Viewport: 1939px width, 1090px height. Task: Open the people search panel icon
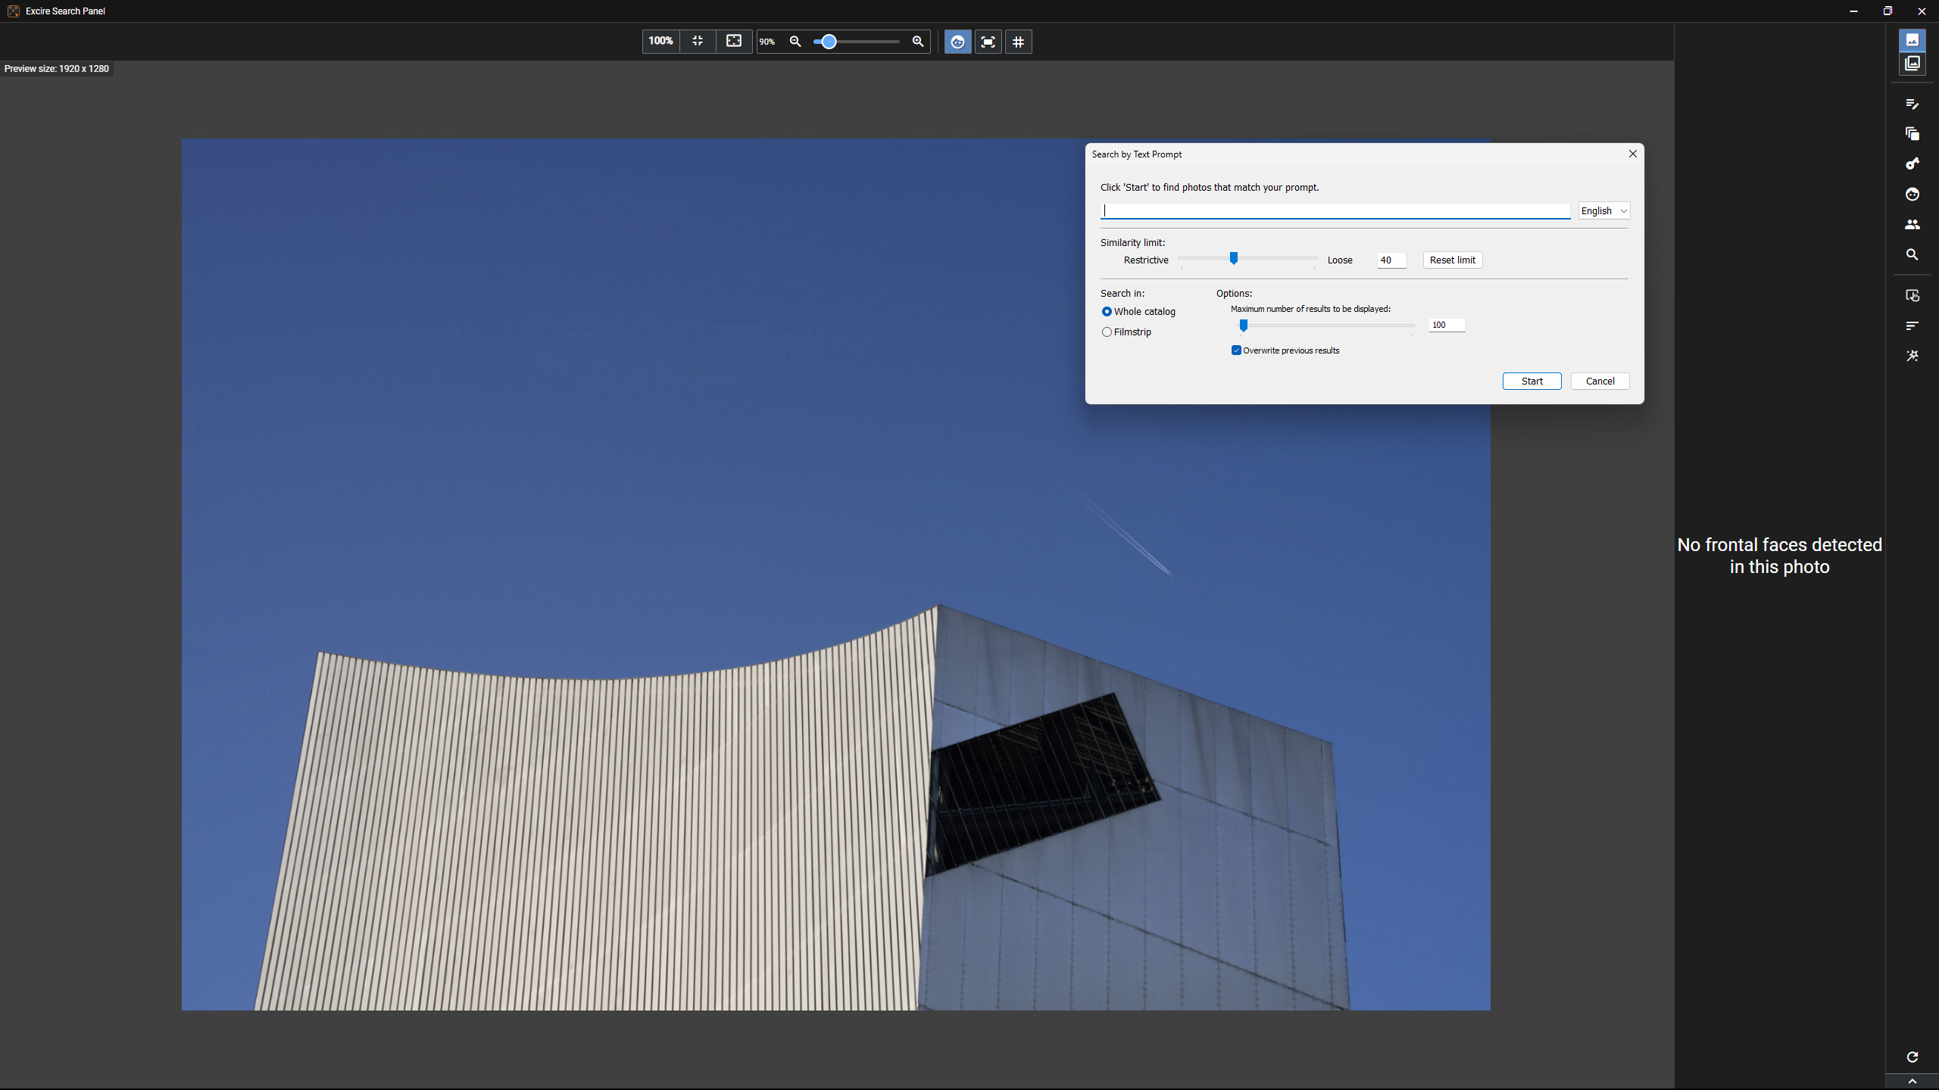coord(1912,224)
